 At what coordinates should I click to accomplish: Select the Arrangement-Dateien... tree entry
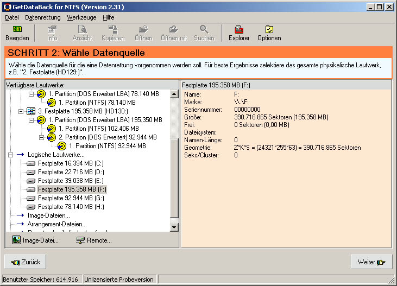57,224
